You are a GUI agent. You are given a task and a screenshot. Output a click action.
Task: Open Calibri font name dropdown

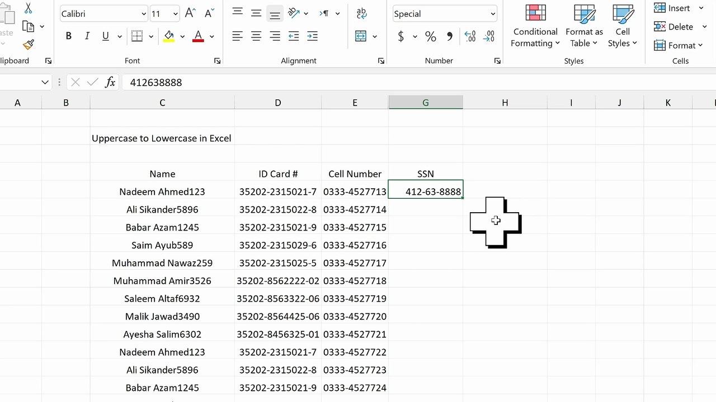pos(144,14)
